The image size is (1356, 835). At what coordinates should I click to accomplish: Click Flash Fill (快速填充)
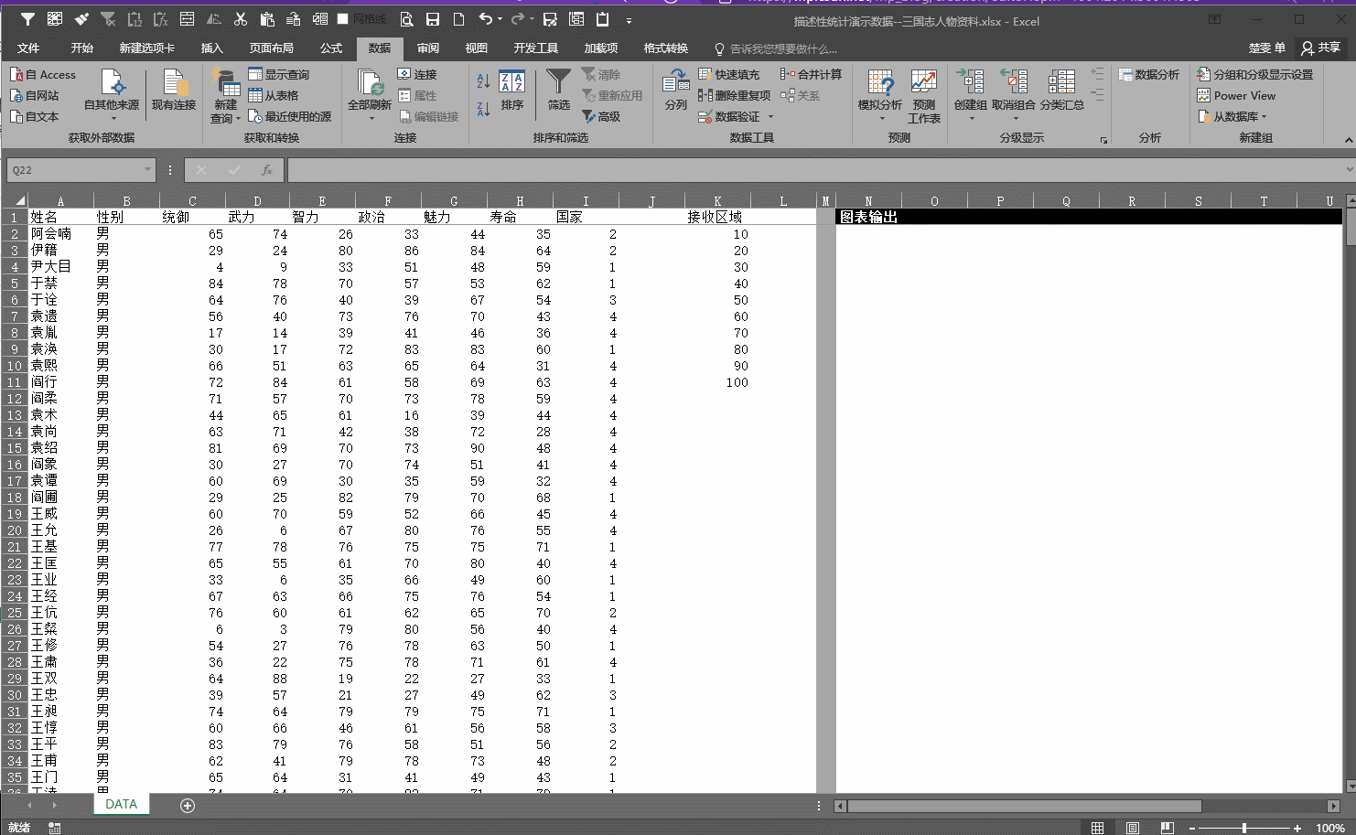[729, 75]
